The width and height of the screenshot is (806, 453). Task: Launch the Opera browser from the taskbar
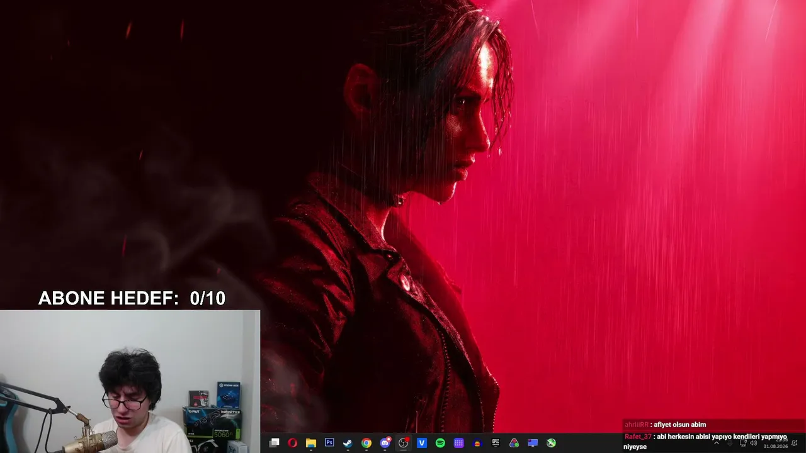pyautogui.click(x=292, y=443)
